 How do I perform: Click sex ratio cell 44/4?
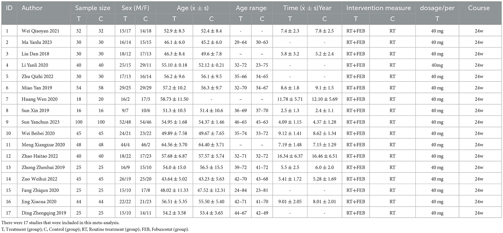point(125,145)
